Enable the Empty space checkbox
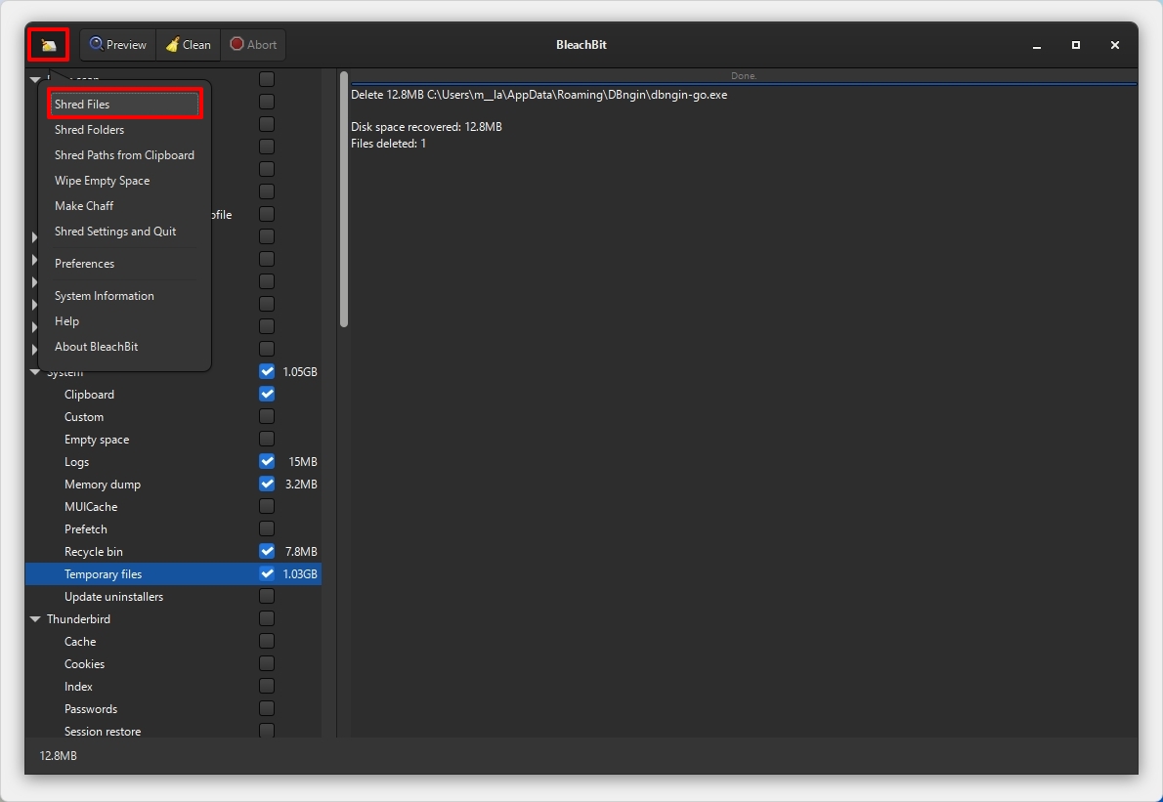This screenshot has height=802, width=1163. [267, 439]
